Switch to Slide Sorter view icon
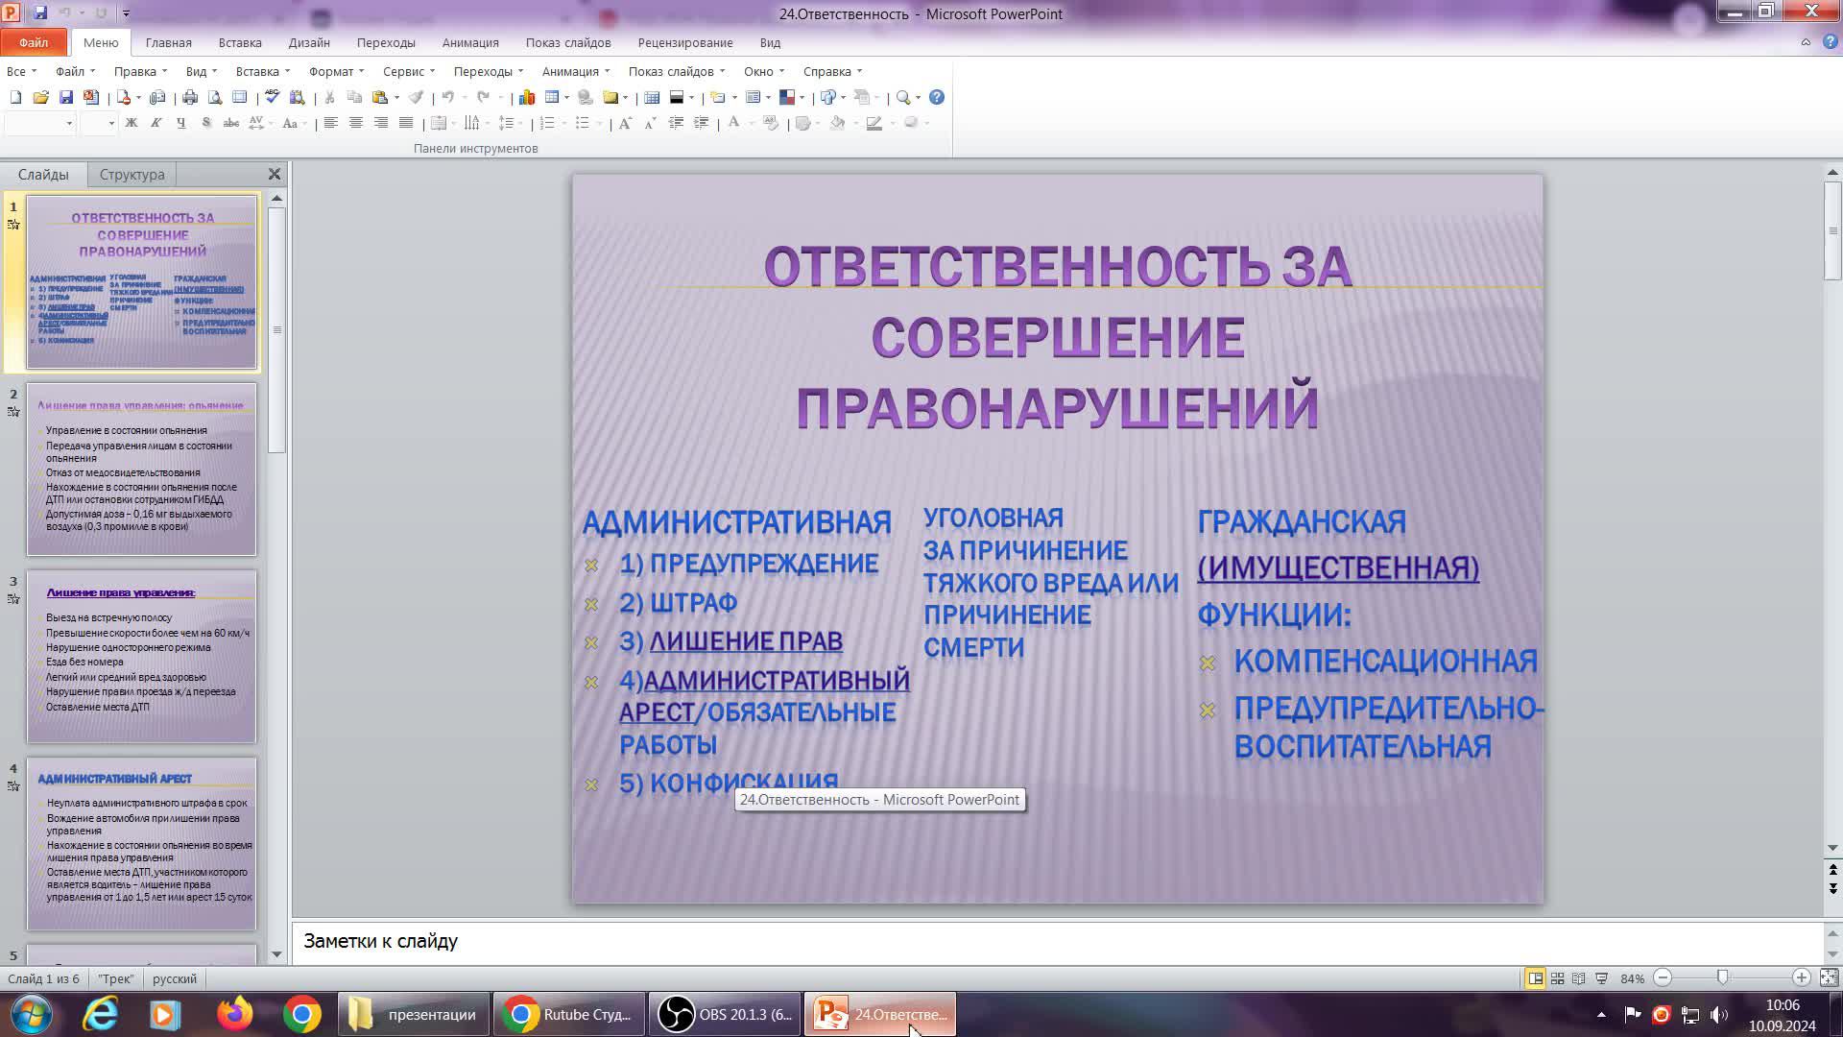This screenshot has width=1843, height=1037. point(1557,978)
